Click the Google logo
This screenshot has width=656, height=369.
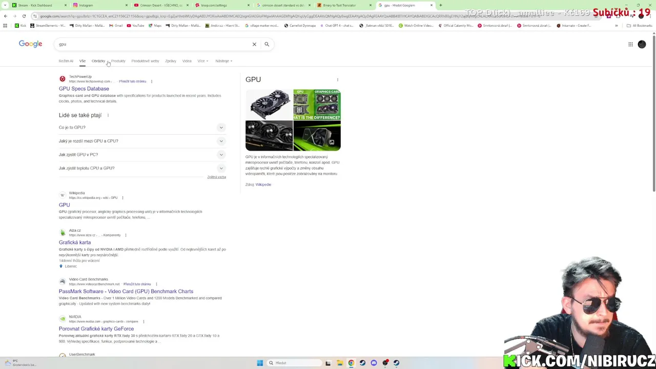pos(30,44)
